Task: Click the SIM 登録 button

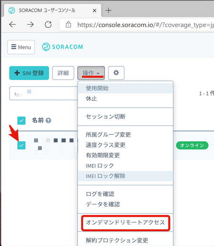Action: (29, 73)
